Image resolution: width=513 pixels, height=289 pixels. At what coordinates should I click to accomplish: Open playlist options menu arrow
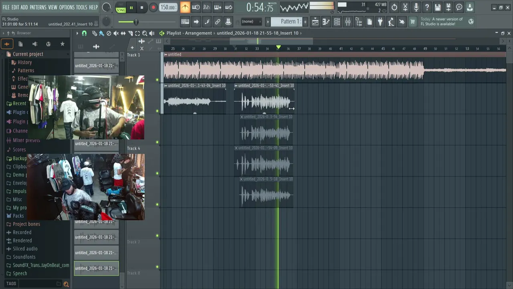pos(77,33)
